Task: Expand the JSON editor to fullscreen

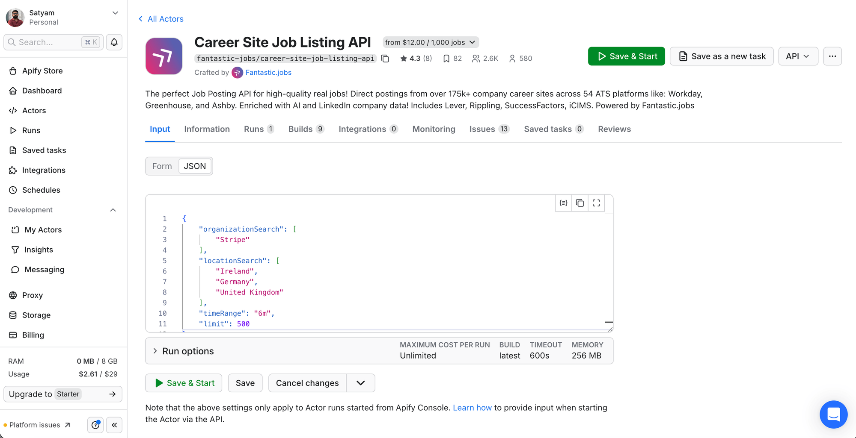Action: pyautogui.click(x=596, y=203)
